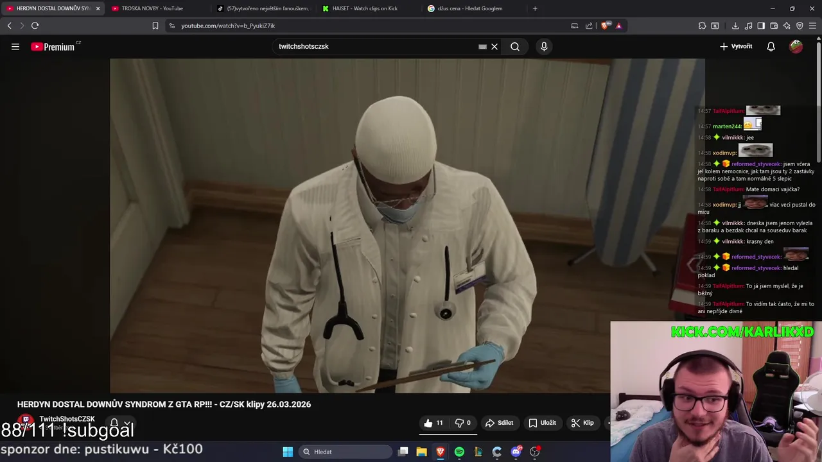Open a new browser tab
This screenshot has width=822, height=462.
pos(535,8)
